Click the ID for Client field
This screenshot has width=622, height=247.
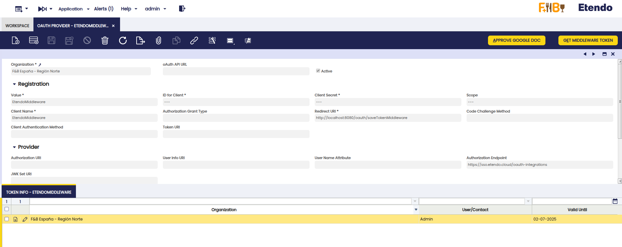pos(236,102)
